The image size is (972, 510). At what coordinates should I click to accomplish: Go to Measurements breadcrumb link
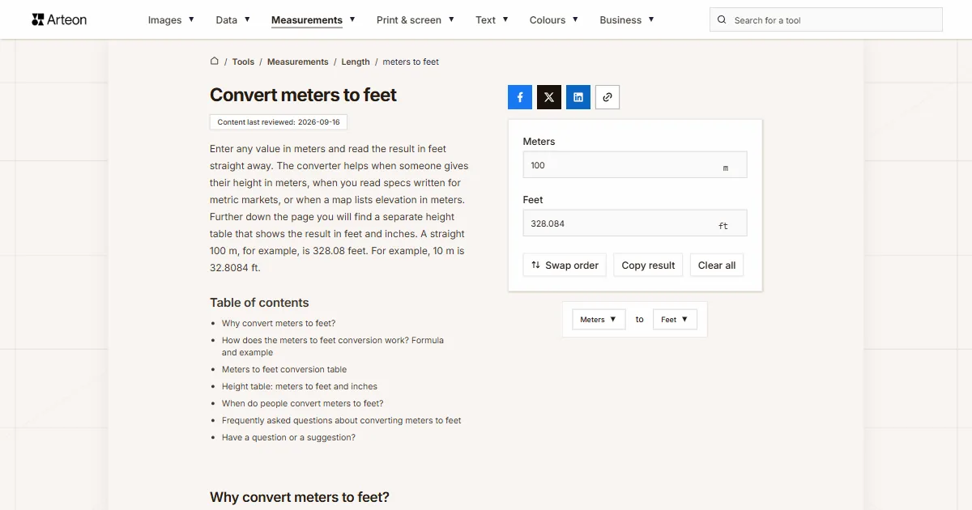click(x=298, y=62)
